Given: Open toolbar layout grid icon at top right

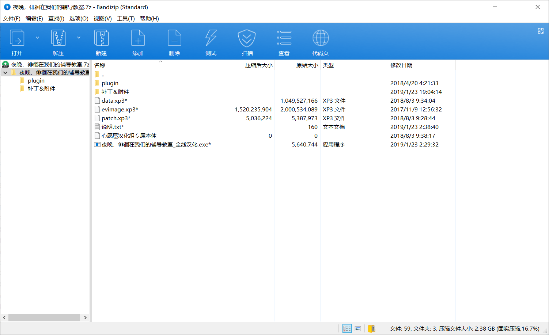Looking at the screenshot, I should (541, 31).
